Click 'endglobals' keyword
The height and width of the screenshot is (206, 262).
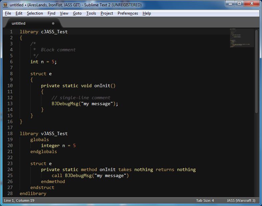(44, 151)
